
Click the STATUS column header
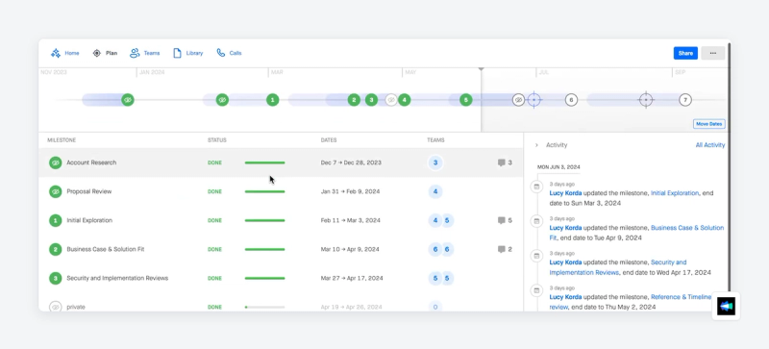(x=217, y=140)
